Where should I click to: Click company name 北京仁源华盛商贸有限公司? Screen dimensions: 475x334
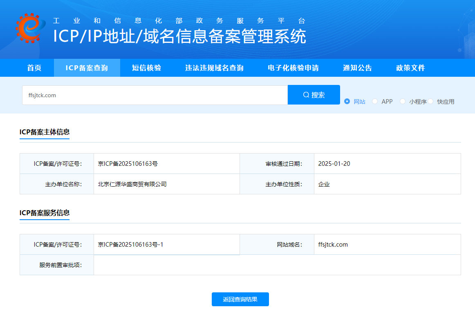click(x=132, y=184)
